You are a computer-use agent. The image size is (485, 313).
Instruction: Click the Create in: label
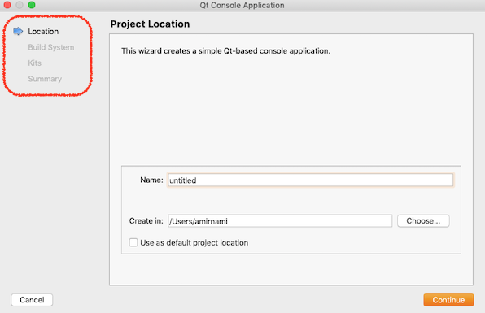pyautogui.click(x=146, y=220)
